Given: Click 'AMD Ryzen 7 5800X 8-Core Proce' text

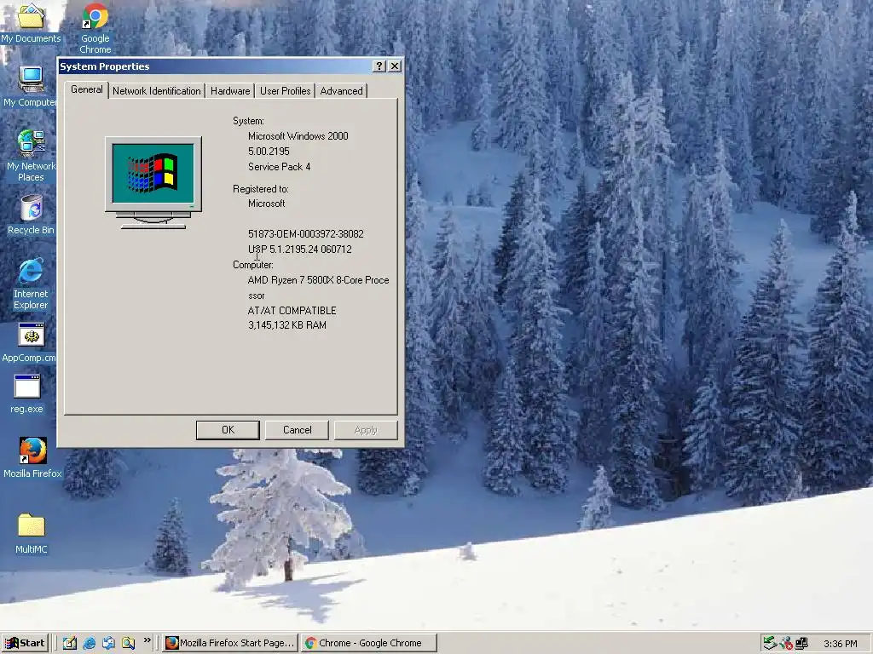Looking at the screenshot, I should 319,280.
